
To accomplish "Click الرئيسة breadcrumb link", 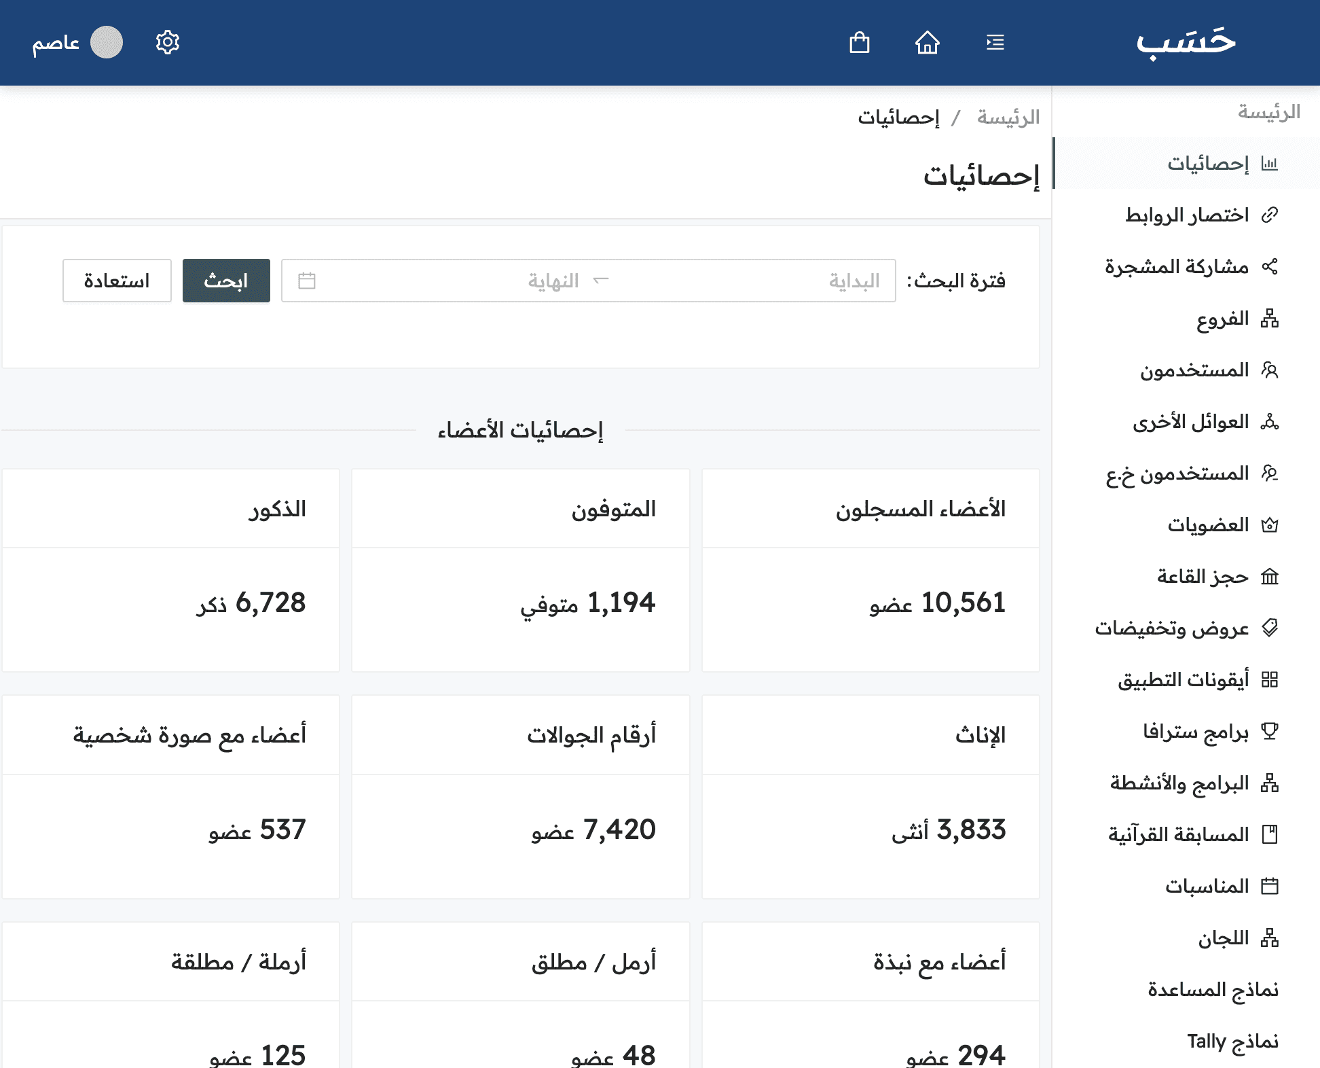I will [1008, 118].
